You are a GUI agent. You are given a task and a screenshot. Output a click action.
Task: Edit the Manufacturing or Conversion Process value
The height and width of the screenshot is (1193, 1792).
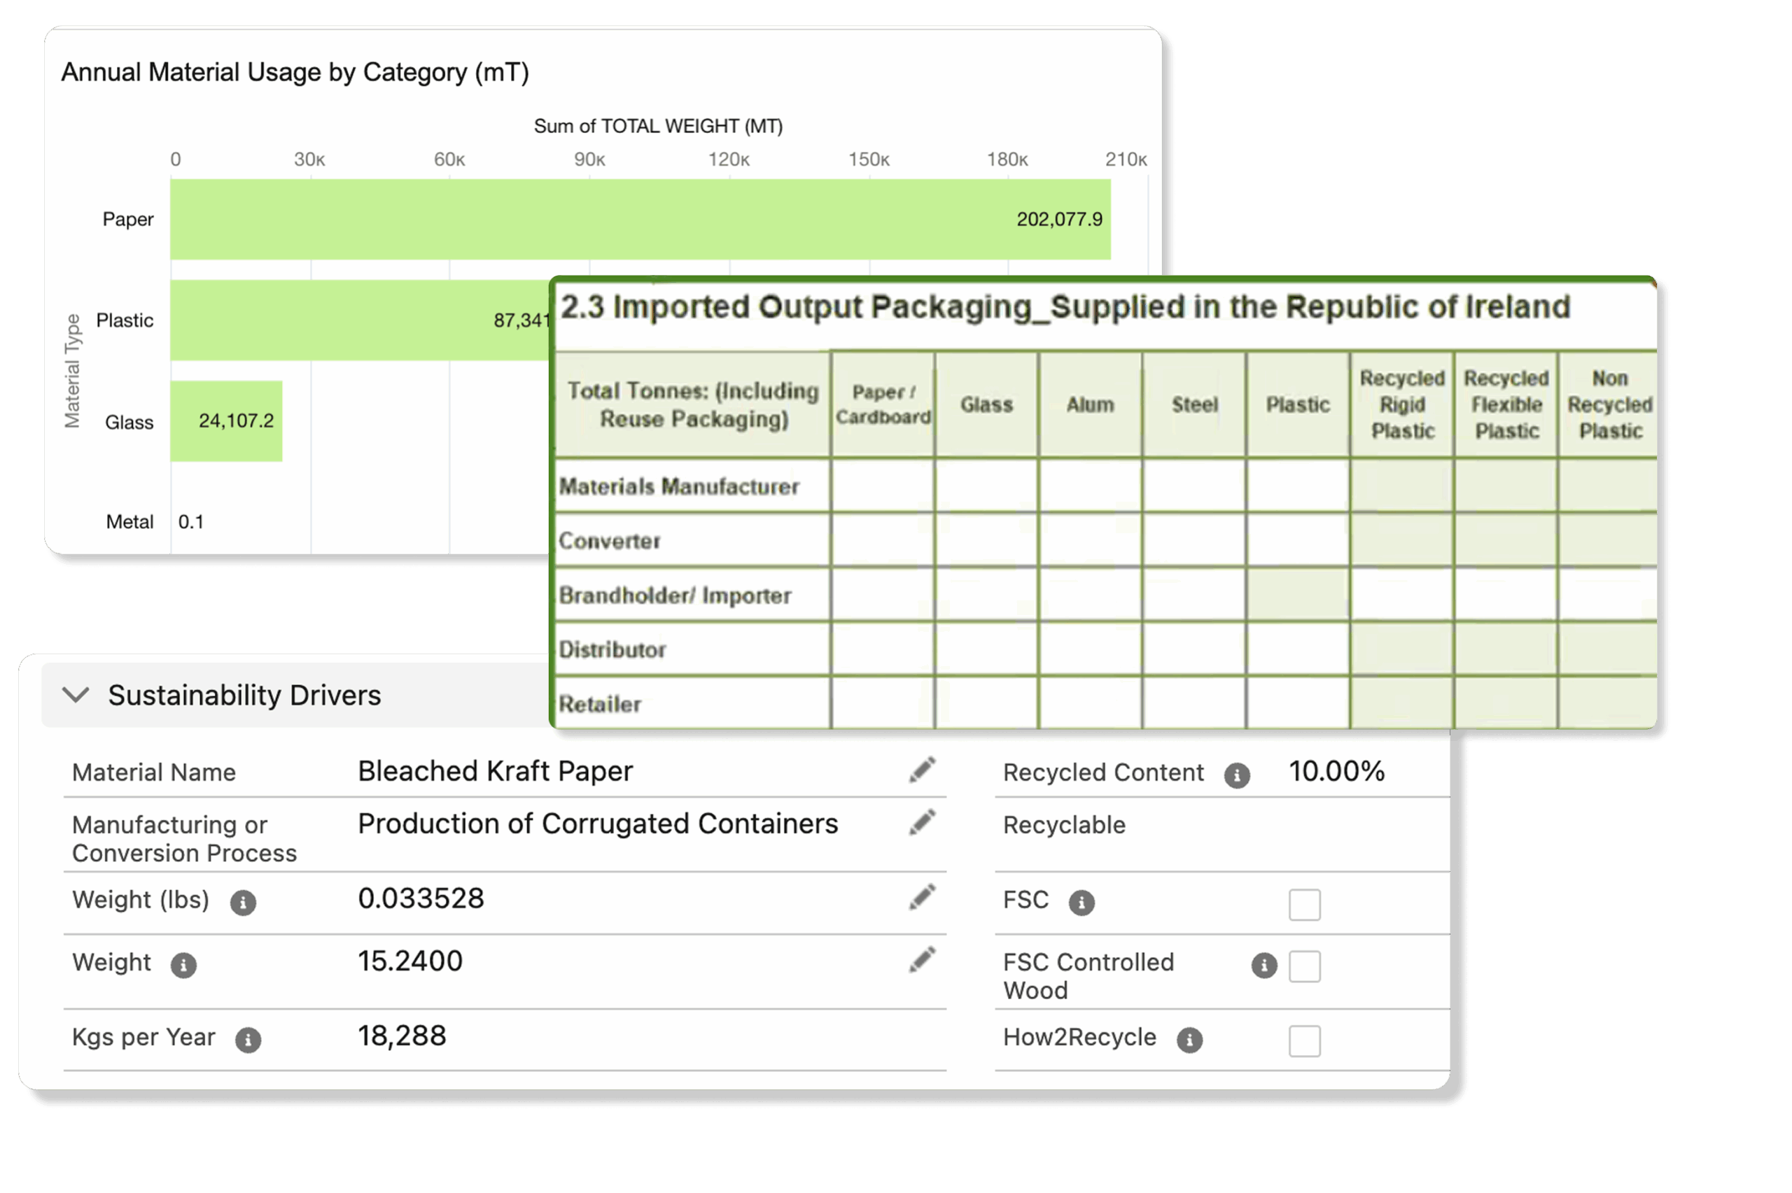[x=923, y=822]
